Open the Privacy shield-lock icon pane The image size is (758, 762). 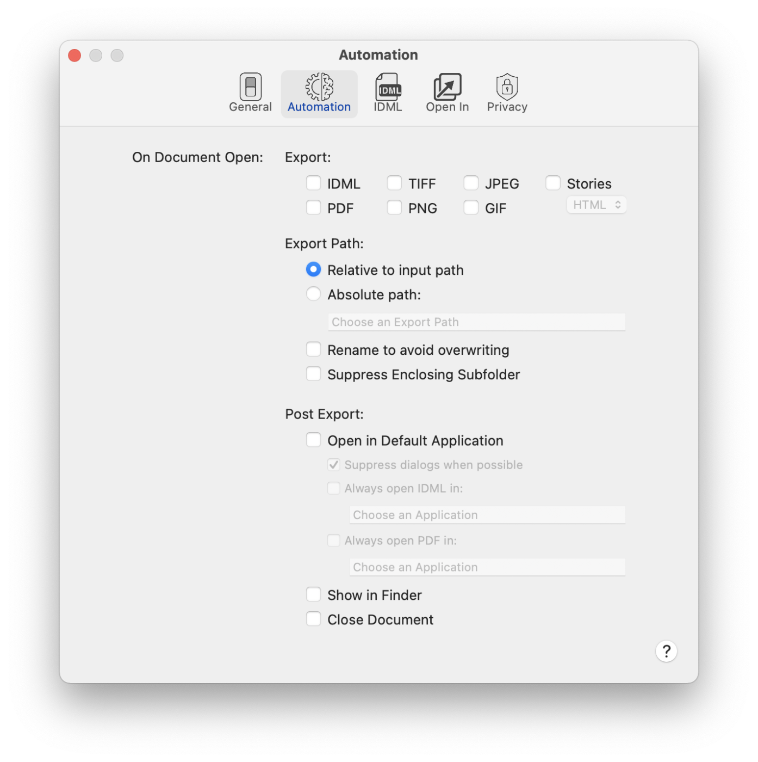coord(507,87)
